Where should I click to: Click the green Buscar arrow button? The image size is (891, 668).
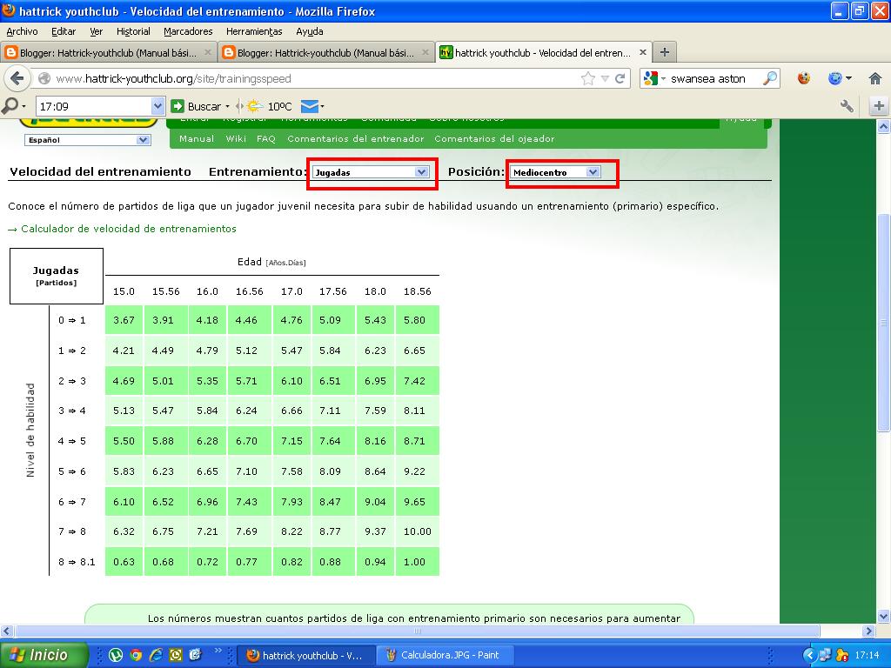(178, 106)
